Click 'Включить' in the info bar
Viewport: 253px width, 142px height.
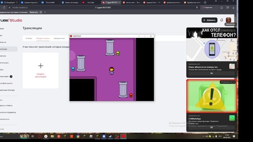(34, 12)
